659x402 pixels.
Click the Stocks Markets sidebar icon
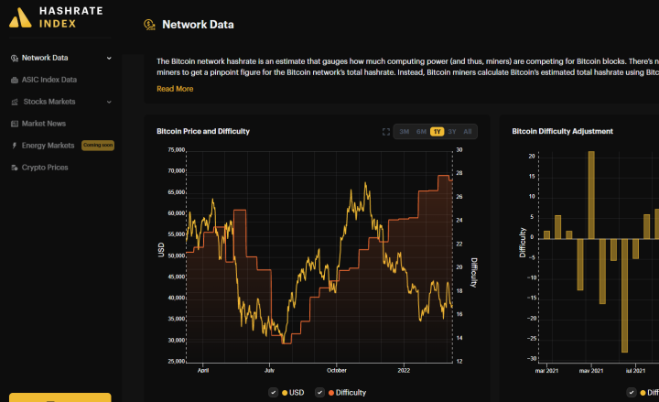pos(14,102)
